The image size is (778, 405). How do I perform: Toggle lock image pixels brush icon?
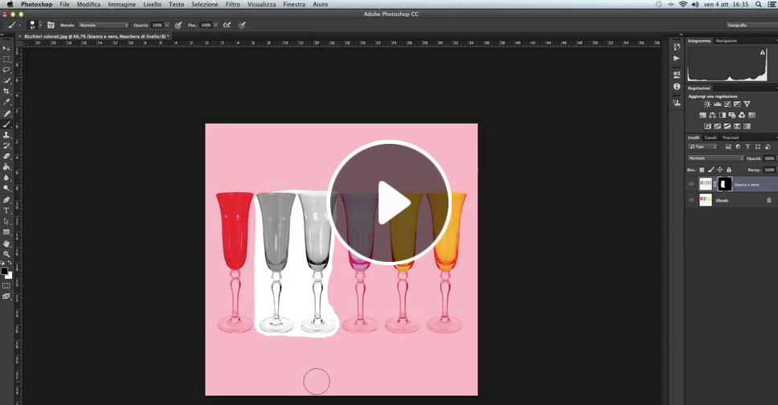pyautogui.click(x=710, y=170)
